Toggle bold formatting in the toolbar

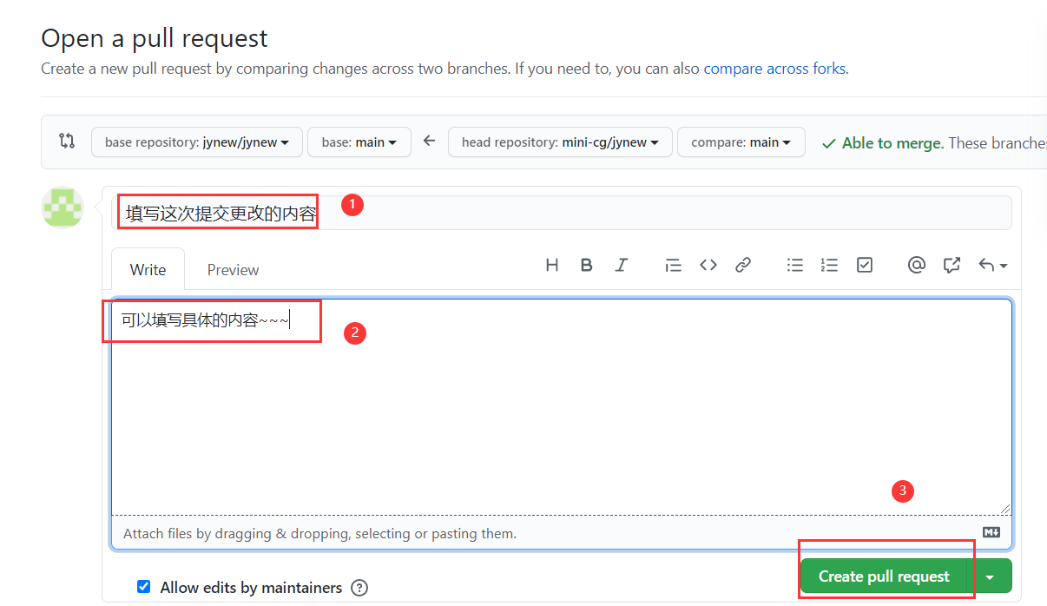point(587,265)
